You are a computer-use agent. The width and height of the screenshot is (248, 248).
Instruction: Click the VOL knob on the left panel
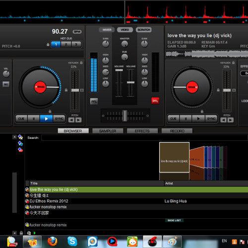[6, 74]
